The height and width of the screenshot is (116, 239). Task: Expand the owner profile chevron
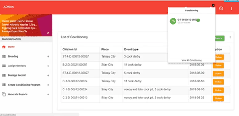point(48,33)
